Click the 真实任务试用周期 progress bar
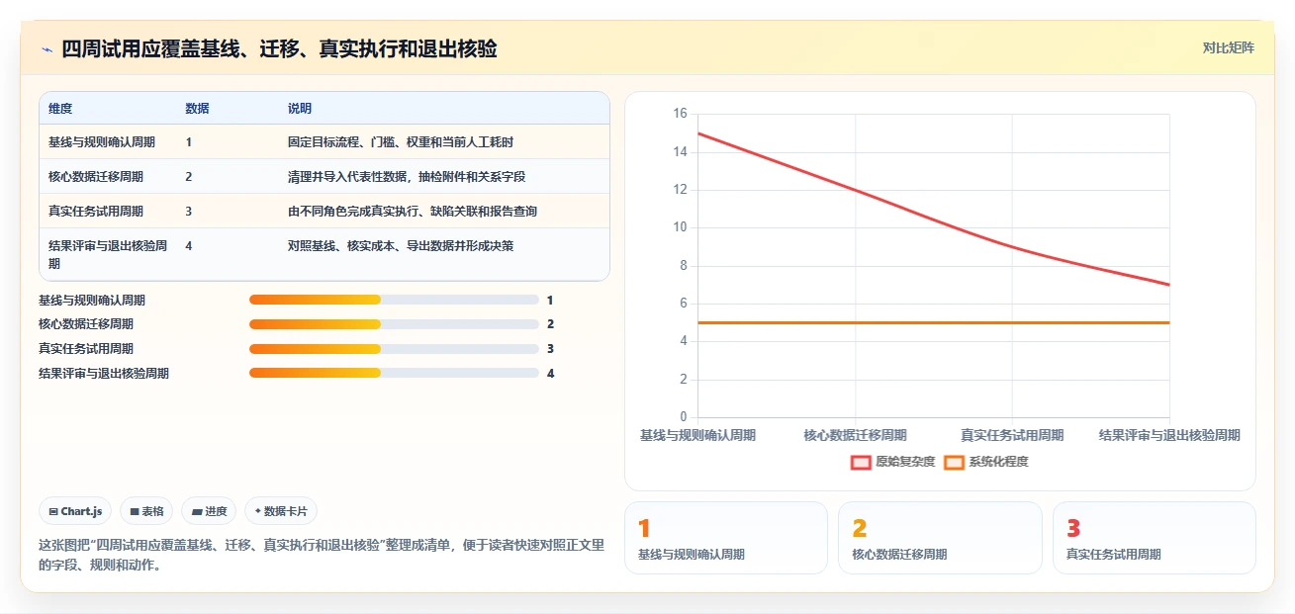Image resolution: width=1295 pixels, height=614 pixels. 394,348
